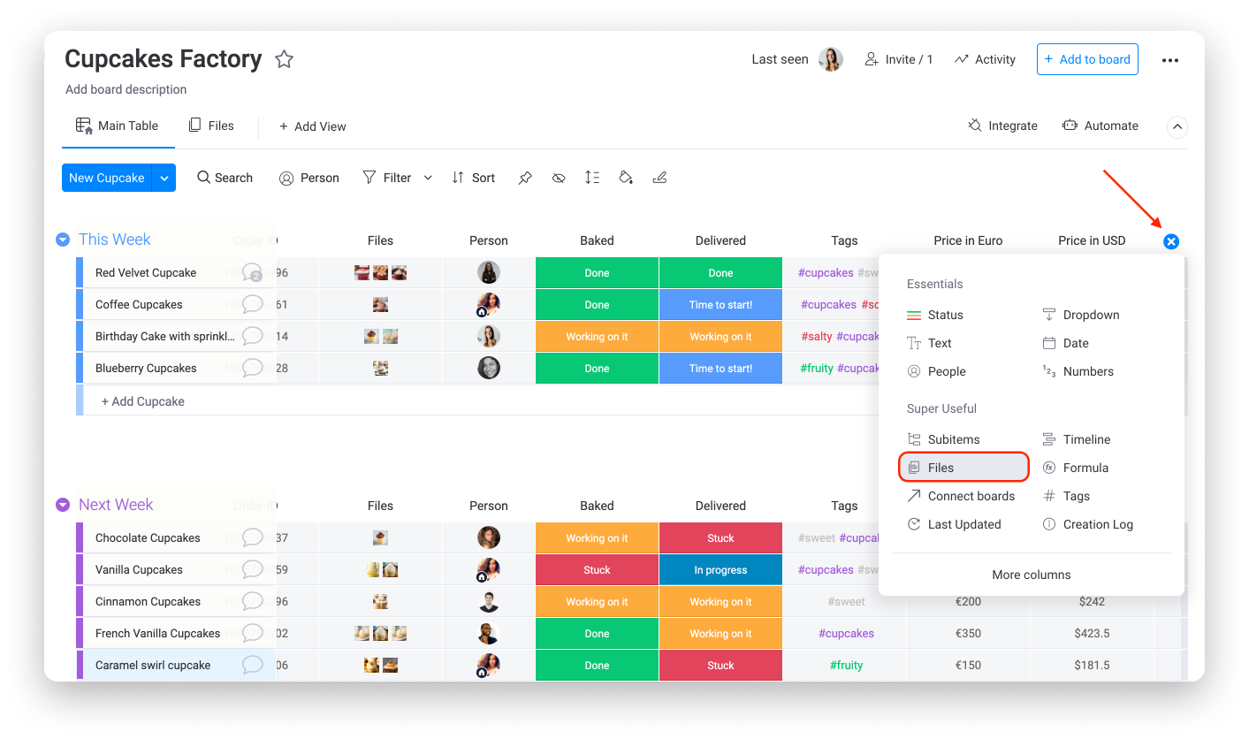The height and width of the screenshot is (739, 1249).
Task: Close the add column menu
Action: click(x=1171, y=241)
